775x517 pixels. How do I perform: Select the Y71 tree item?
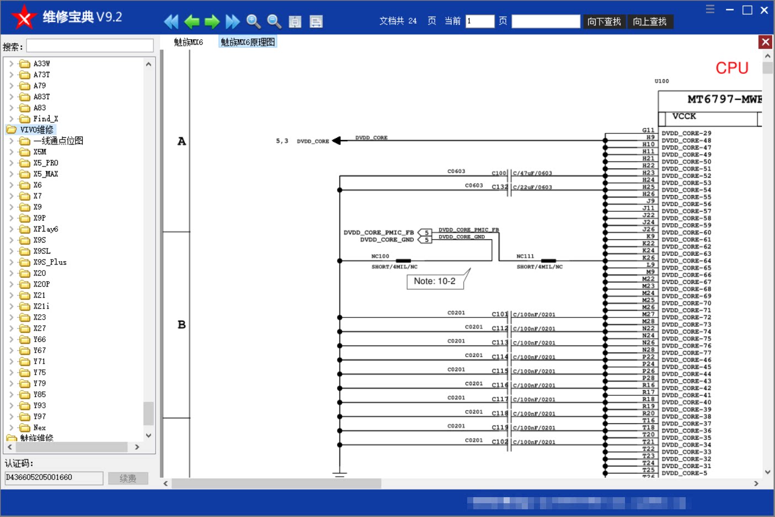tap(40, 362)
